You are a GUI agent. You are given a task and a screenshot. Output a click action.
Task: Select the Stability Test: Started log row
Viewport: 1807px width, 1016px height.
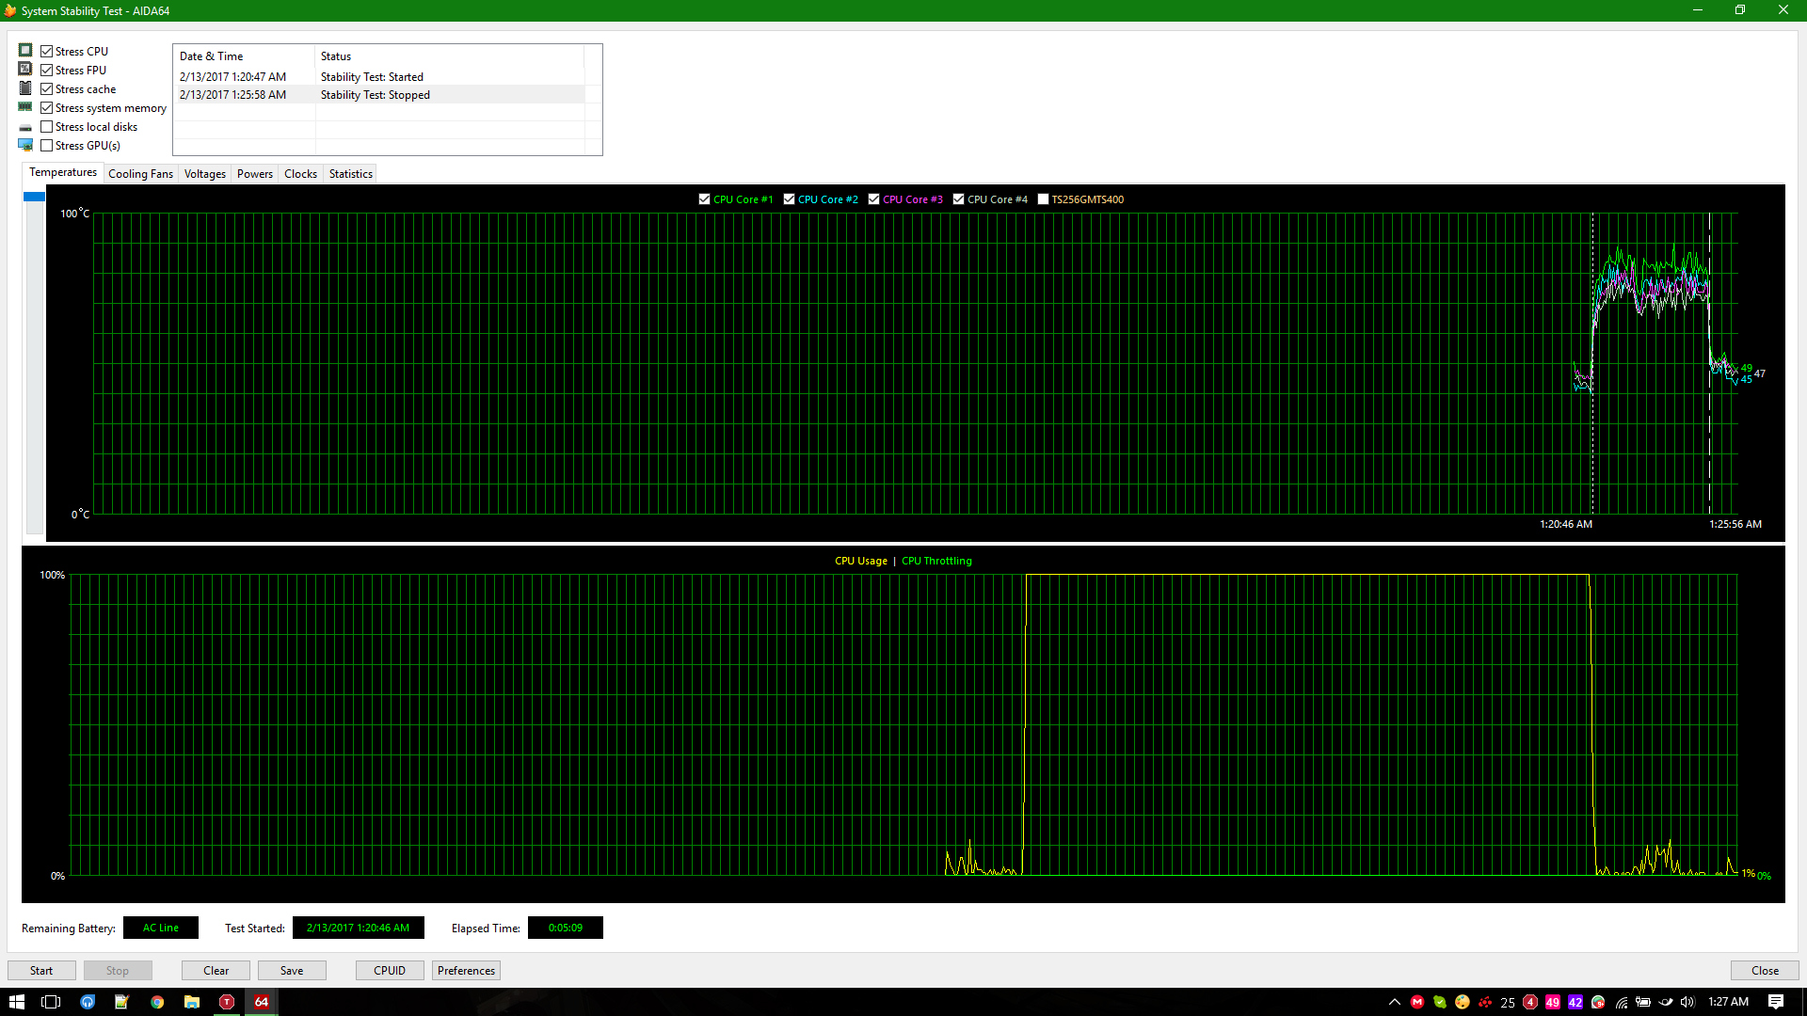pos(380,77)
